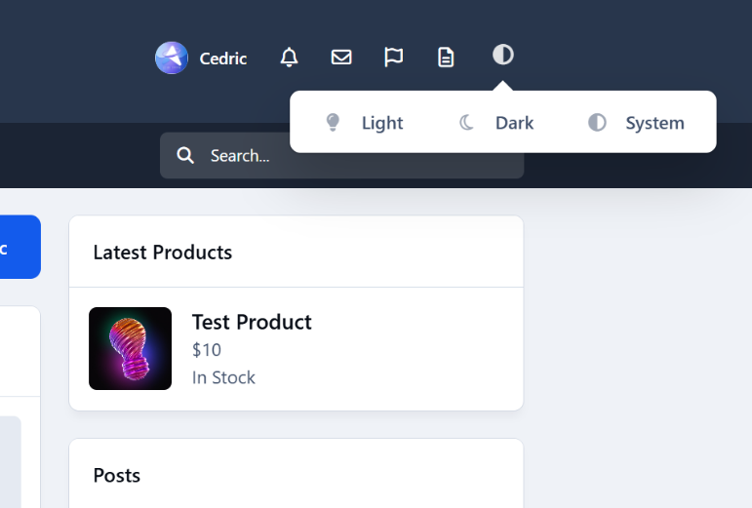Screen dimensions: 752x508
Task: Open the Test Product thumbnail image
Action: click(130, 348)
